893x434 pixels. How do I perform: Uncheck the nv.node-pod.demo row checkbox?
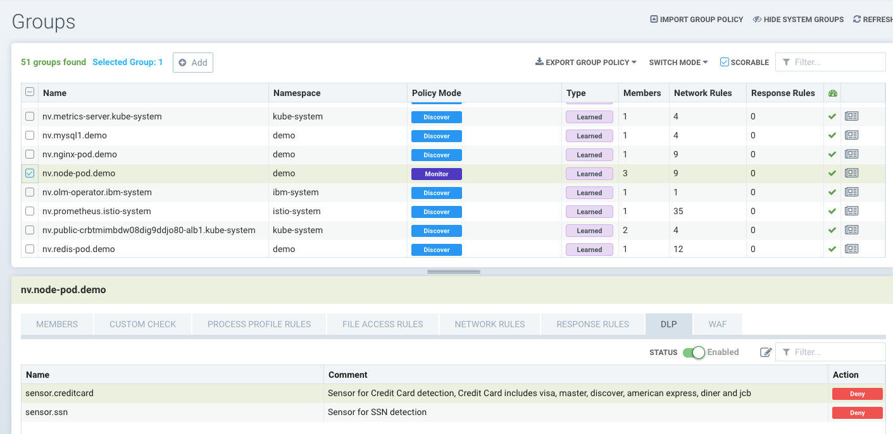pyautogui.click(x=30, y=173)
